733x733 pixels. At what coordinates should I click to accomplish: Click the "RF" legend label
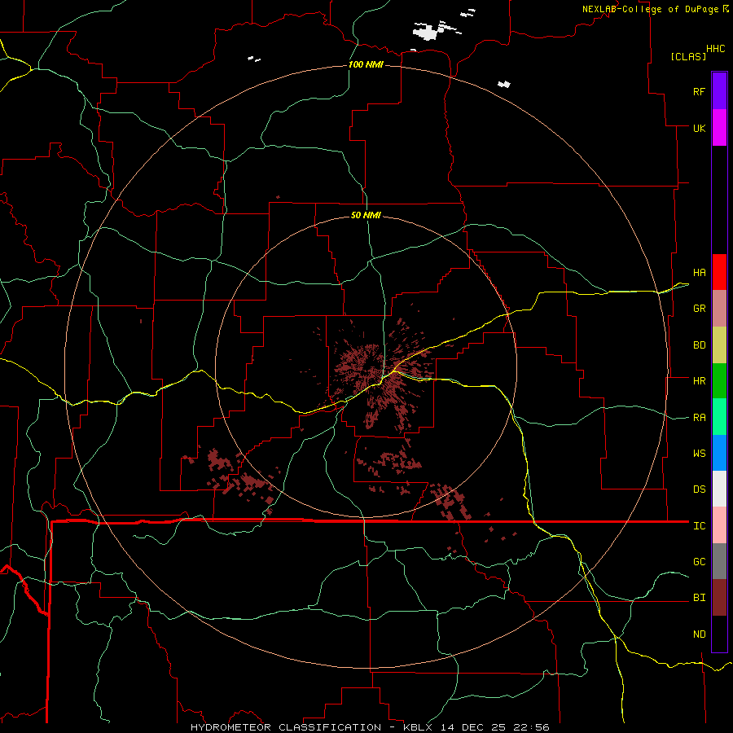(699, 91)
